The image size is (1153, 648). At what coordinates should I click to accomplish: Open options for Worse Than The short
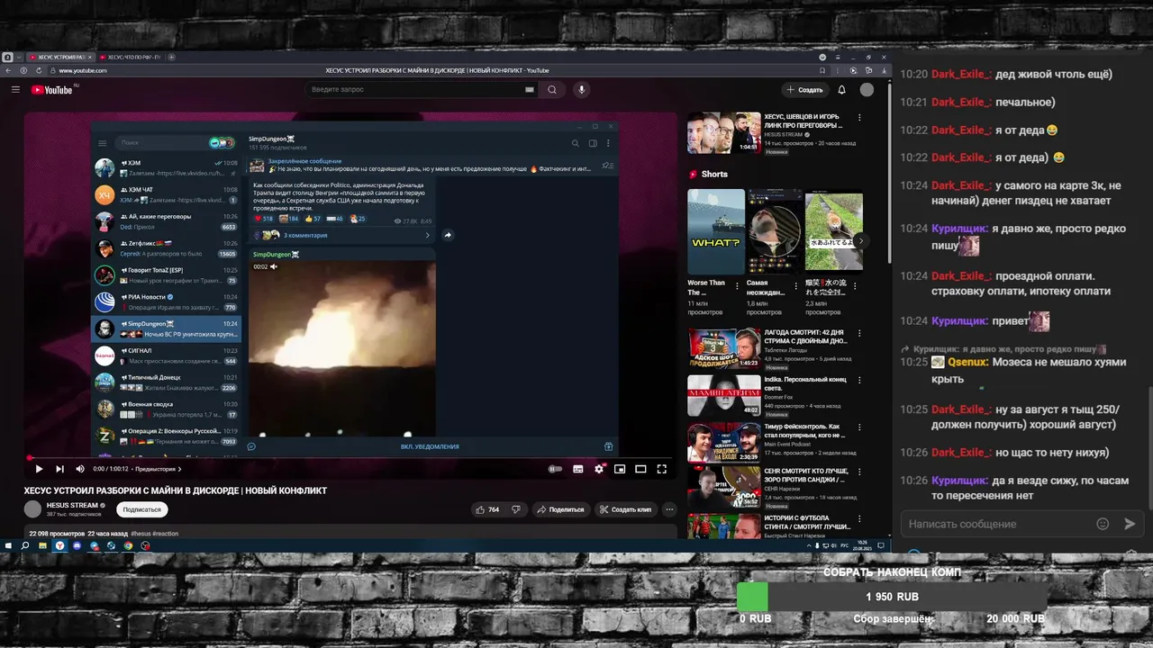[737, 285]
